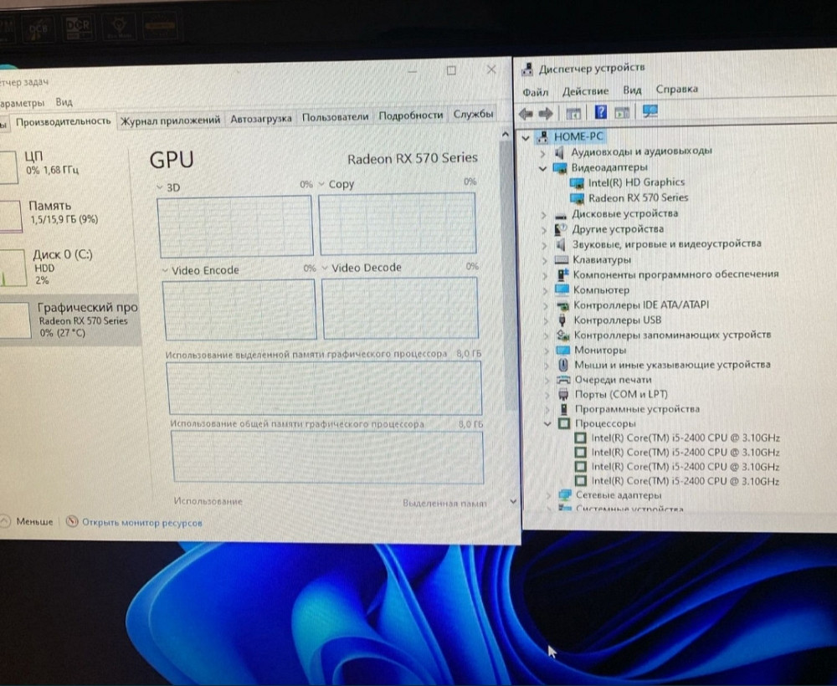Viewport: 837px width, 686px height.
Task: Open the Действие menu in Device Manager
Action: tap(585, 90)
